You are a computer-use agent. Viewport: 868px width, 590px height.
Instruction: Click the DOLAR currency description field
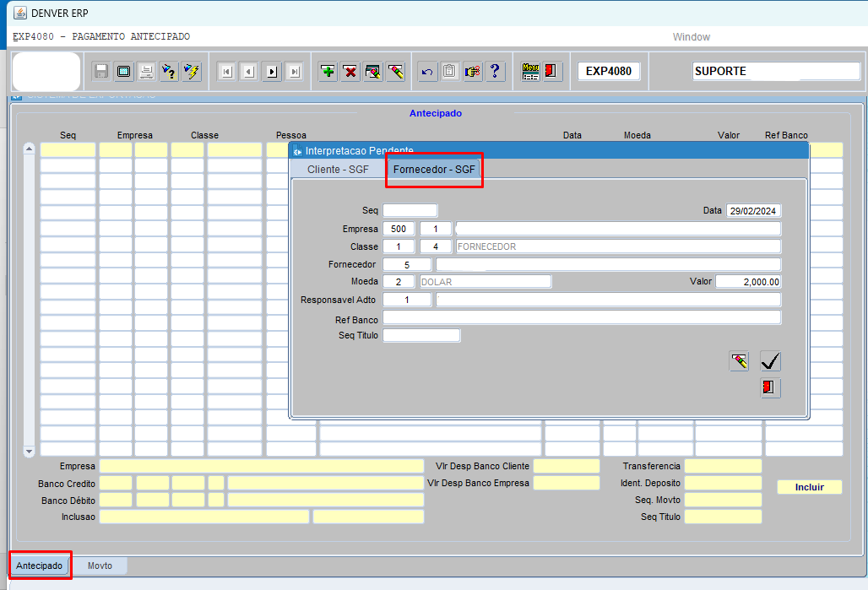(486, 282)
